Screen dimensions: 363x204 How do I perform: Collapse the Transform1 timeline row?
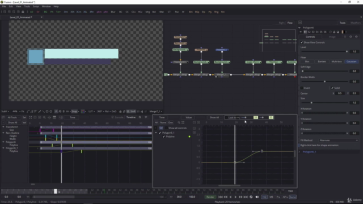coord(3,127)
